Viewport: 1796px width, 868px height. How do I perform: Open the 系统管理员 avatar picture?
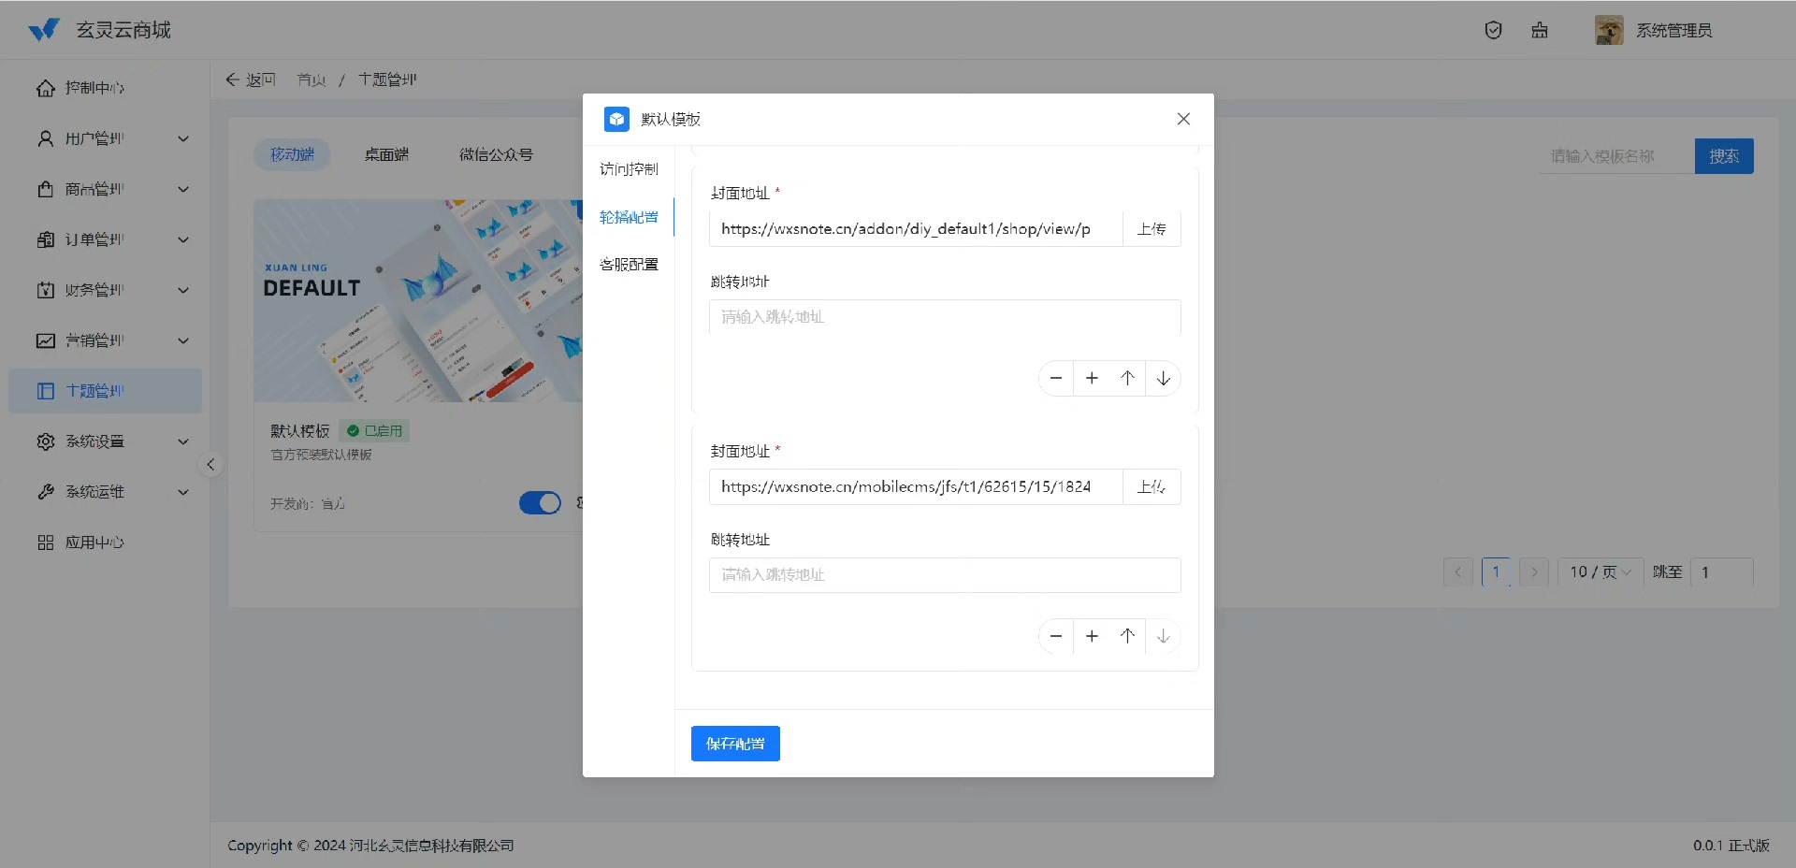(x=1609, y=30)
